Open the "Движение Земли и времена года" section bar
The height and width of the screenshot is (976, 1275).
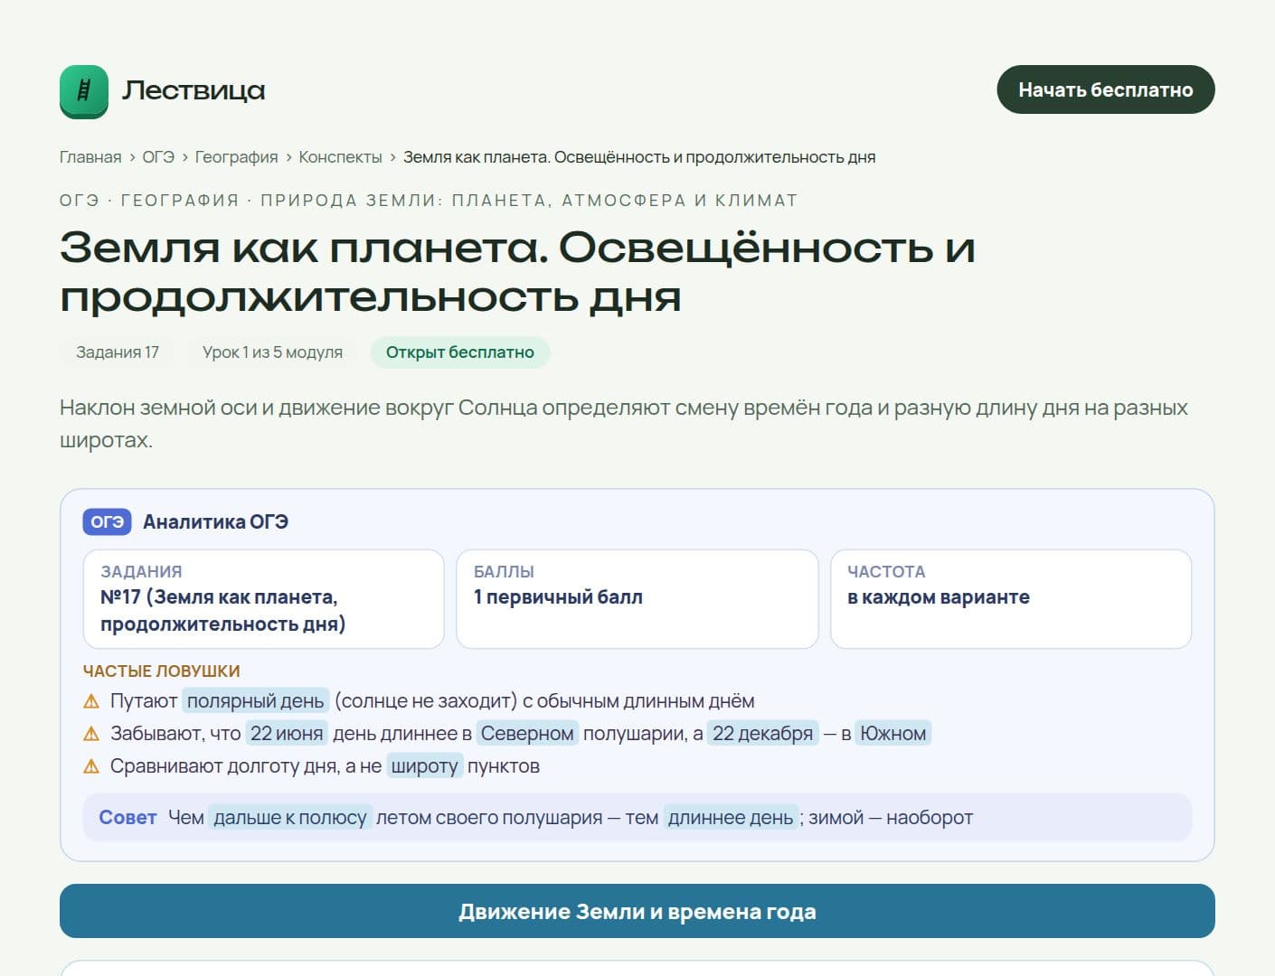point(637,911)
